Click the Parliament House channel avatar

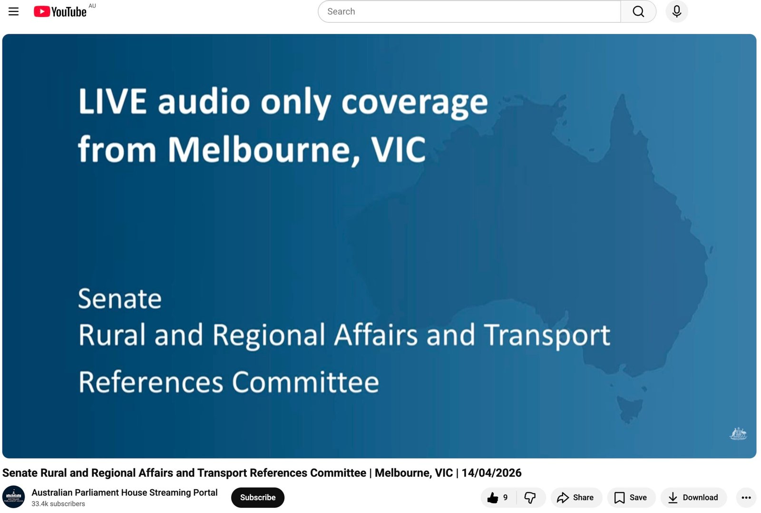[14, 497]
